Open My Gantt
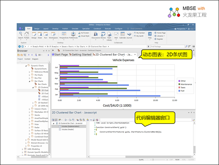This screenshot has width=219, height=165. pos(139,36)
